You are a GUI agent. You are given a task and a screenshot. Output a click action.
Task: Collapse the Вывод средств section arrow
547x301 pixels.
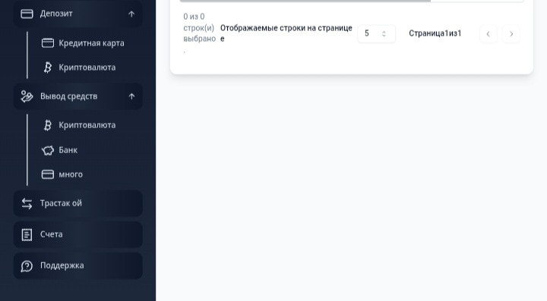click(131, 96)
